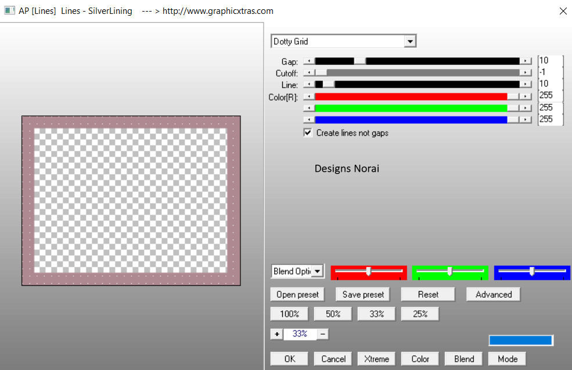The height and width of the screenshot is (370, 572).
Task: Click the Mode button
Action: [x=507, y=359]
